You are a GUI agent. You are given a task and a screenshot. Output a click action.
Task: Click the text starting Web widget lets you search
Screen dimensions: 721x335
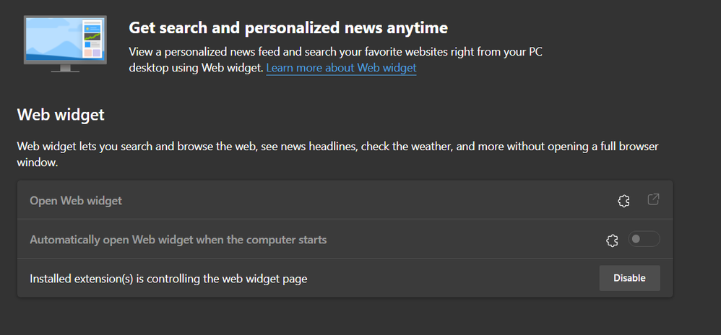point(217,147)
